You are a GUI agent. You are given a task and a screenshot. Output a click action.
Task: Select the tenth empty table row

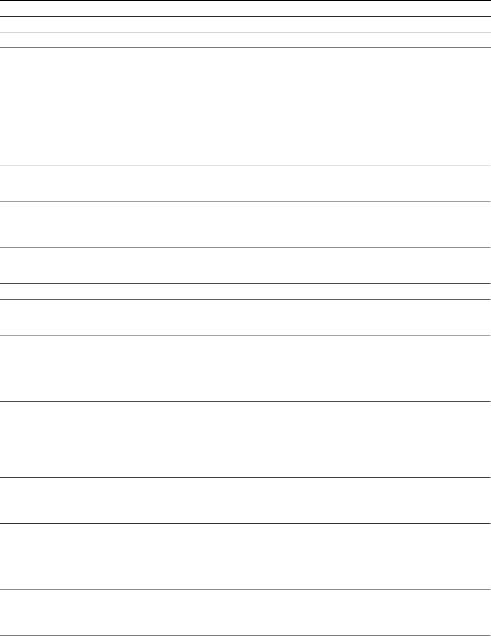(x=245, y=368)
